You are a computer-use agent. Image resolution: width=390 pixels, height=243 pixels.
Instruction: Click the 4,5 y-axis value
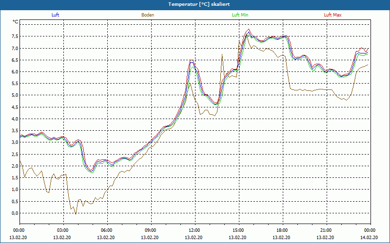tap(15, 107)
